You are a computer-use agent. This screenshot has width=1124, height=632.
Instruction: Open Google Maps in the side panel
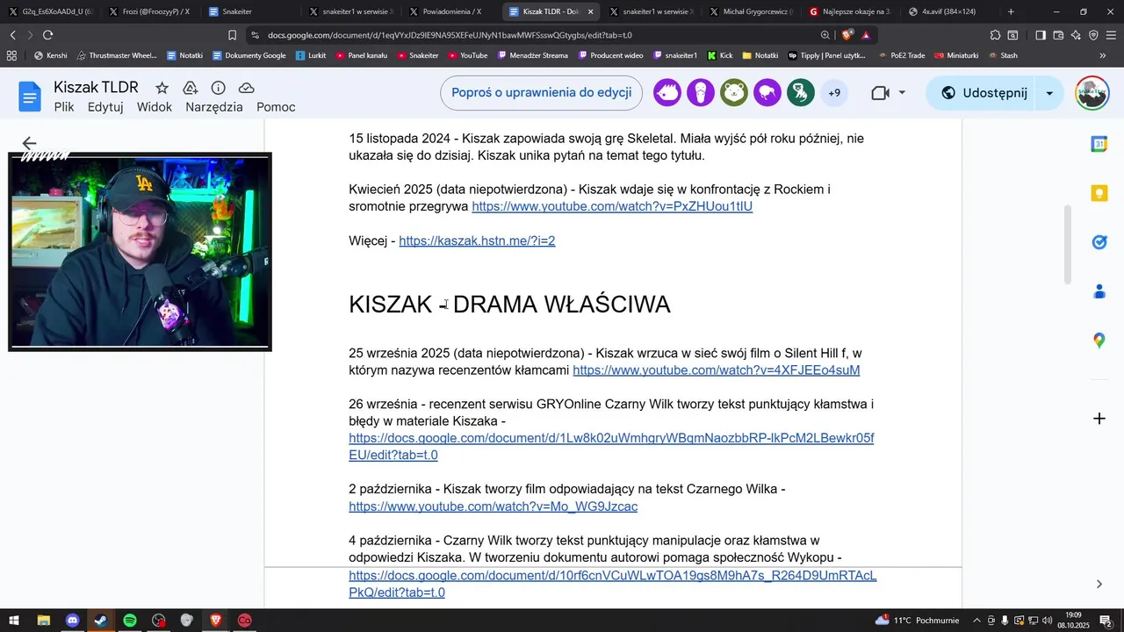1099,341
